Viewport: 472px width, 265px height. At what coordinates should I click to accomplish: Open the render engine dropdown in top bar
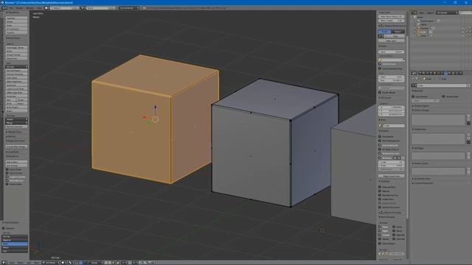click(129, 8)
